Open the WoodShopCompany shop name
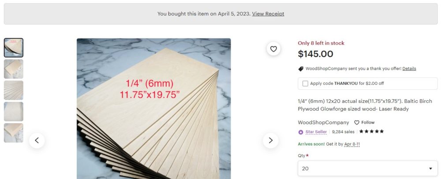The width and height of the screenshot is (441, 179). click(323, 123)
